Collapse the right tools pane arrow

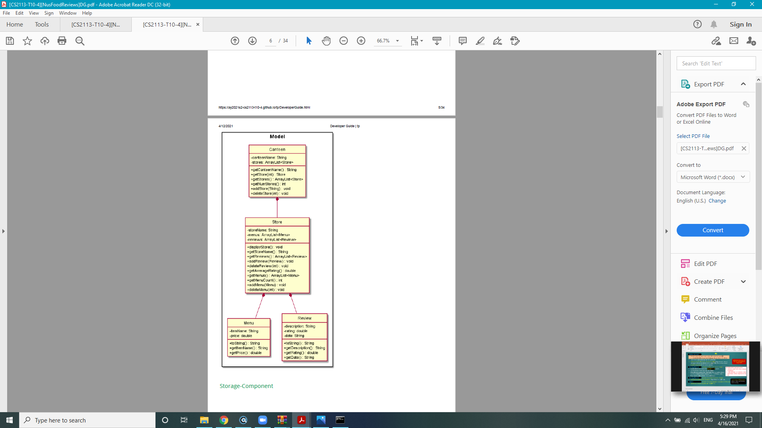point(667,231)
